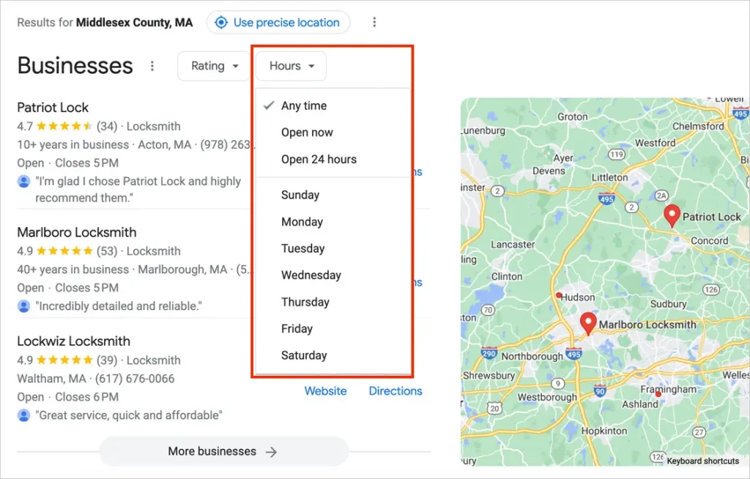The width and height of the screenshot is (750, 479).
Task: Click the Sudbury label on the map
Action: tap(668, 304)
